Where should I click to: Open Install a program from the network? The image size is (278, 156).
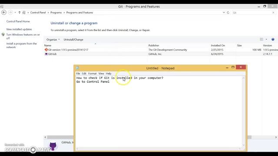pyautogui.click(x=21, y=45)
